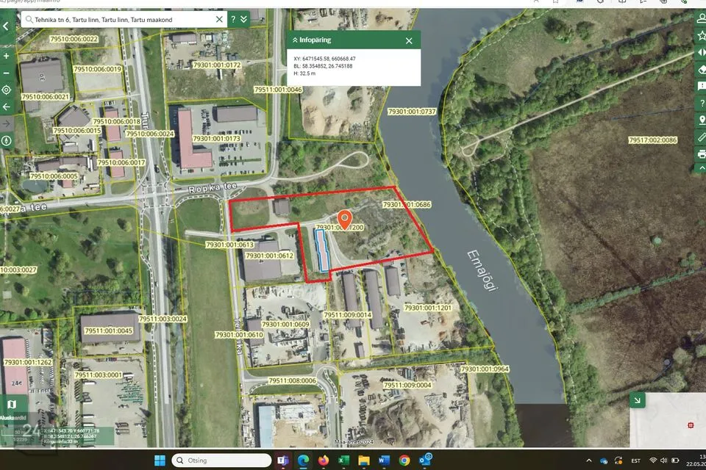This screenshot has width=706, height=470.
Task: Center map on my location
Action: click(7, 90)
